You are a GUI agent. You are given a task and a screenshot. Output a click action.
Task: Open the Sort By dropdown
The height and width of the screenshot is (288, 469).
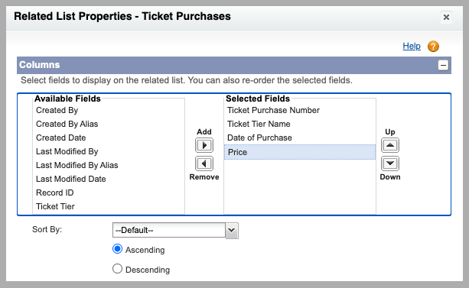pos(175,231)
